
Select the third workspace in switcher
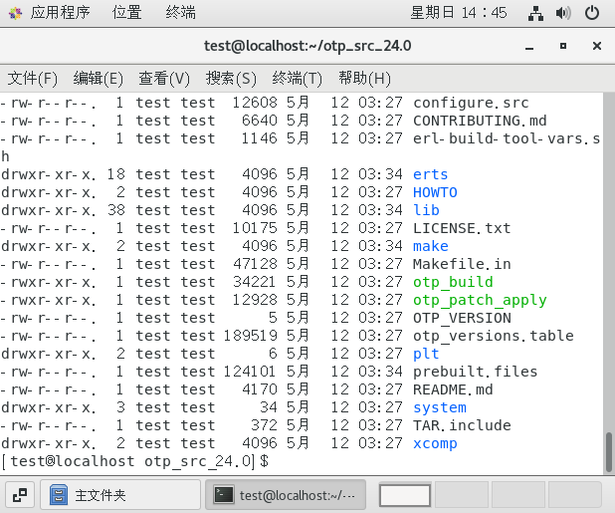[518, 495]
